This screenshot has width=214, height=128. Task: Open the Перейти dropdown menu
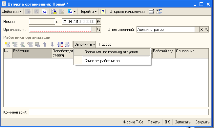click(x=88, y=11)
